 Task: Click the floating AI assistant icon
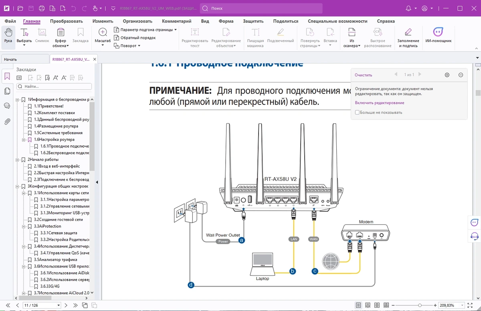coord(475,223)
